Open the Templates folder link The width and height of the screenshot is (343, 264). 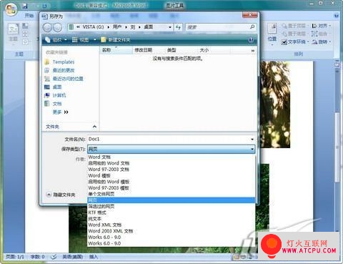pyautogui.click(x=64, y=62)
